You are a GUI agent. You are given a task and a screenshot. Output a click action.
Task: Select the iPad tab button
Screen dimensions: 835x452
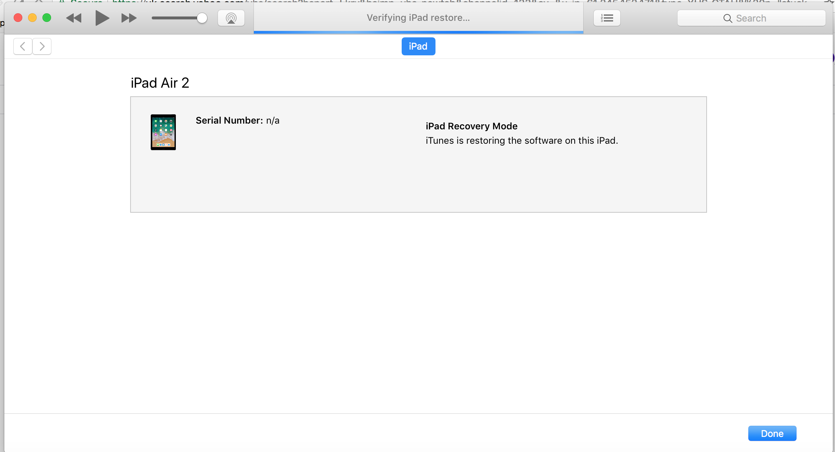click(x=418, y=46)
